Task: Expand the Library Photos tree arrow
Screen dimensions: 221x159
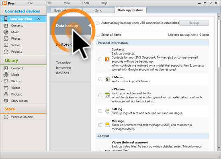Action: click(2, 81)
